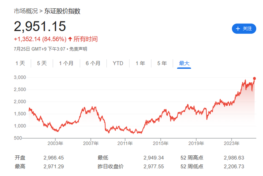This screenshot has height=176, width=263.
Task: Click the 最高 label
Action: click(x=20, y=166)
